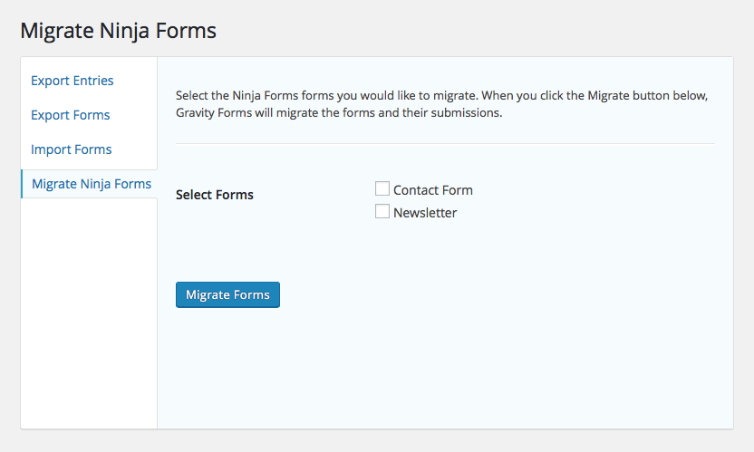
Task: Click the Newsletter label text
Action: [425, 213]
